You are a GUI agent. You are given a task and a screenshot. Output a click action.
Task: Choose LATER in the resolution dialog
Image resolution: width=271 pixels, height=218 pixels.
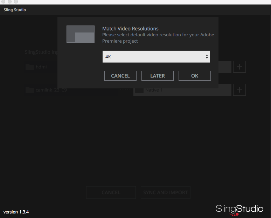pyautogui.click(x=158, y=76)
